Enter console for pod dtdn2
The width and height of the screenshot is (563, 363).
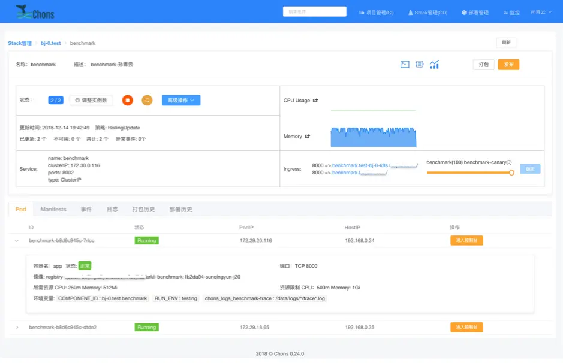point(466,327)
